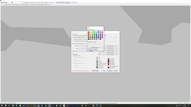The height and width of the screenshot is (107, 191).
Task: Click OK at bottom of Settings dialog
Action: pos(104,71)
